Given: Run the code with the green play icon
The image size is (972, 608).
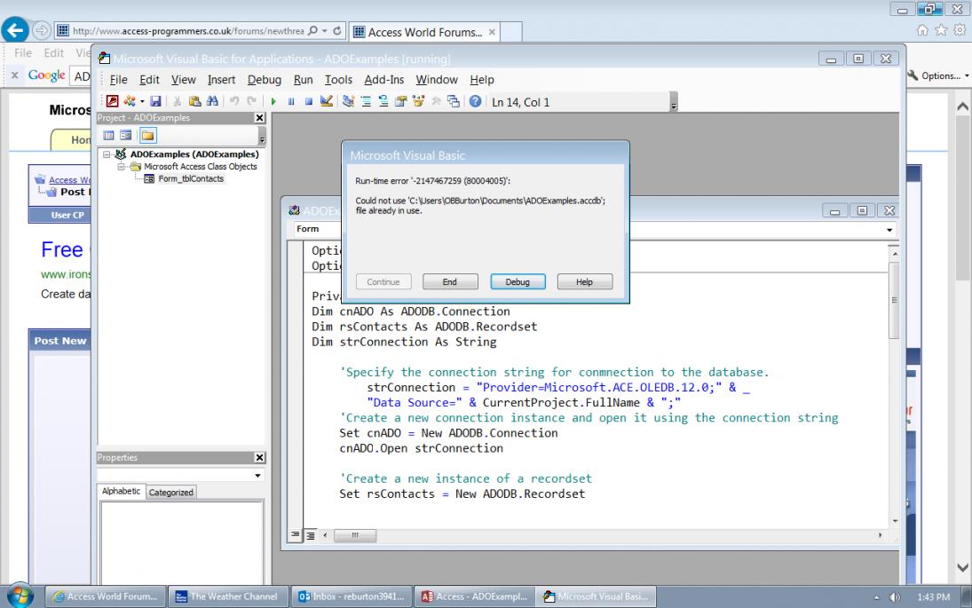Looking at the screenshot, I should [x=273, y=101].
